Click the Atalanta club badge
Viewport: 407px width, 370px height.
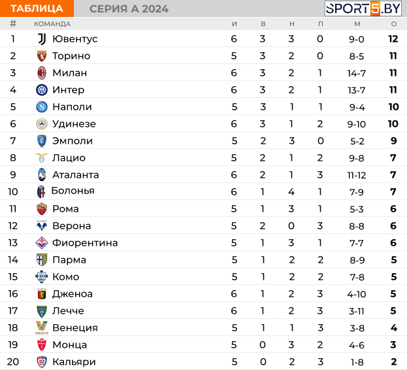tap(42, 175)
